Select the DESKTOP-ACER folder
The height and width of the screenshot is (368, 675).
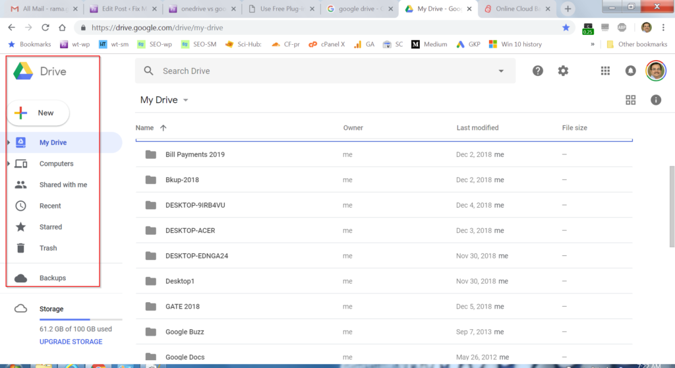[x=384, y=231]
